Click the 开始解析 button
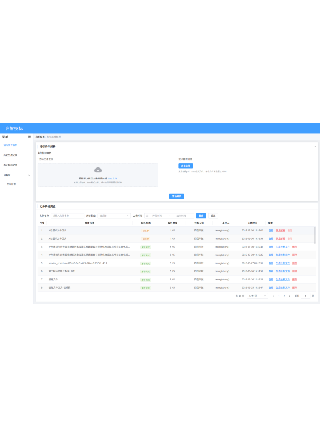320x427 pixels. (x=177, y=196)
